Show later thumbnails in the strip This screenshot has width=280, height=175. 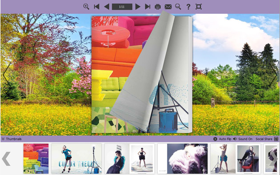click(x=273, y=159)
